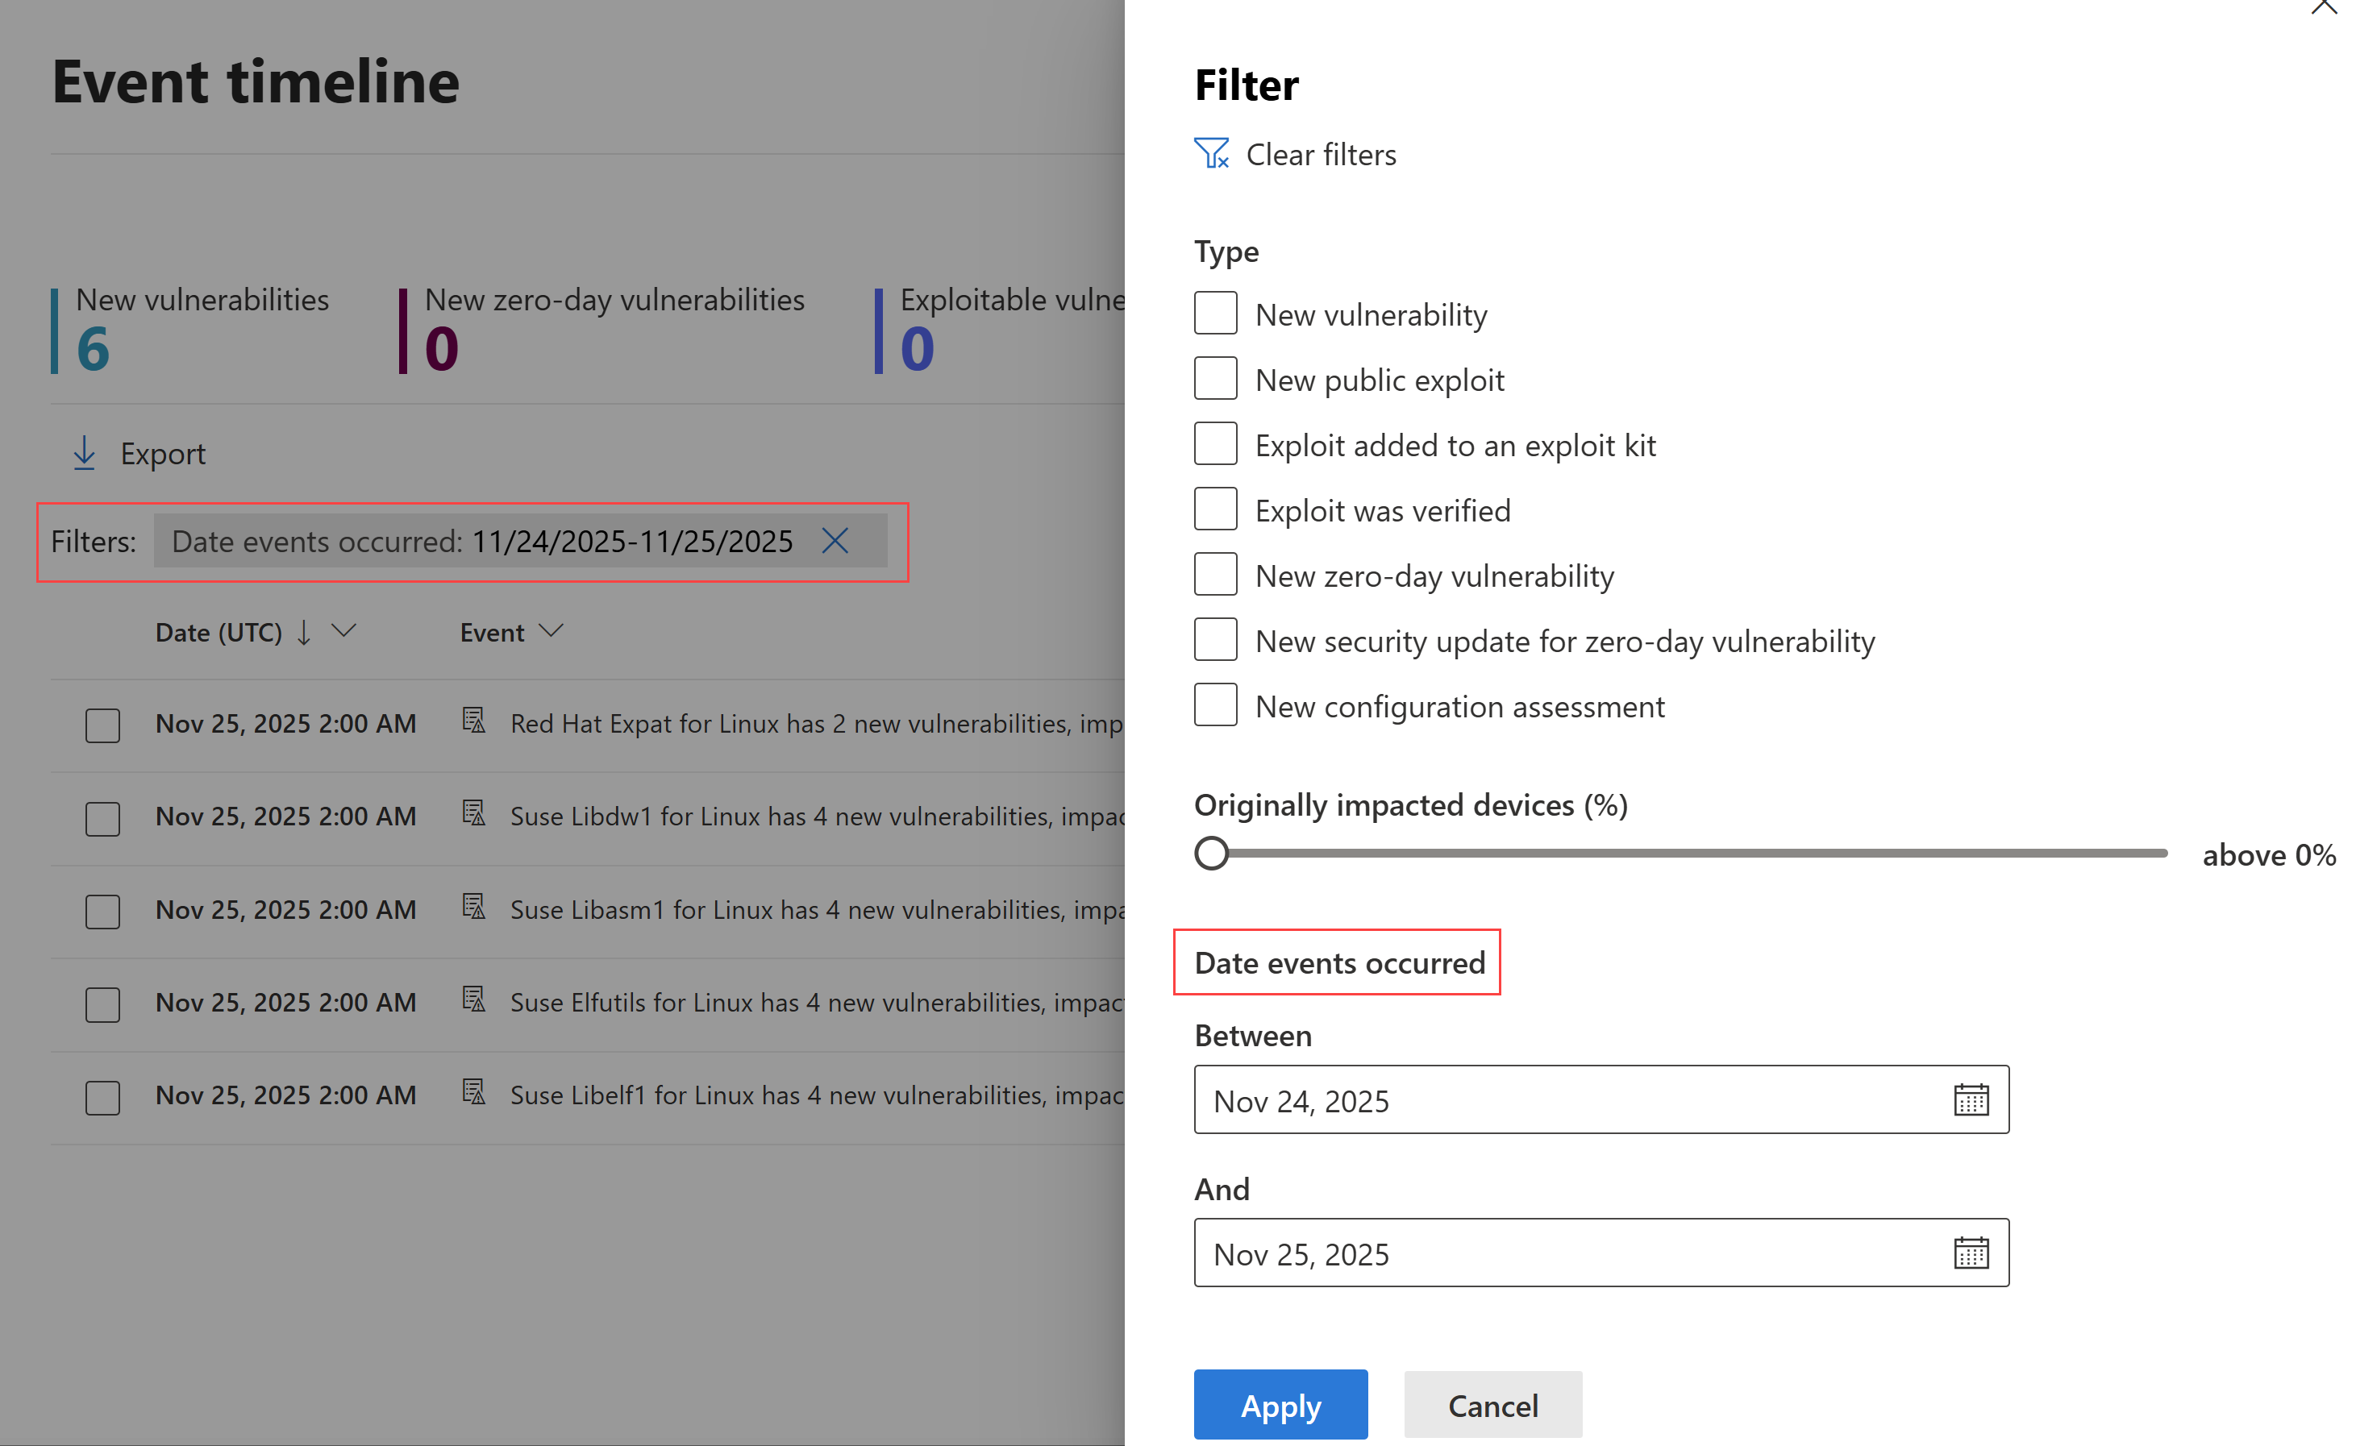The width and height of the screenshot is (2356, 1446).
Task: Click the Apply button
Action: (x=1280, y=1405)
